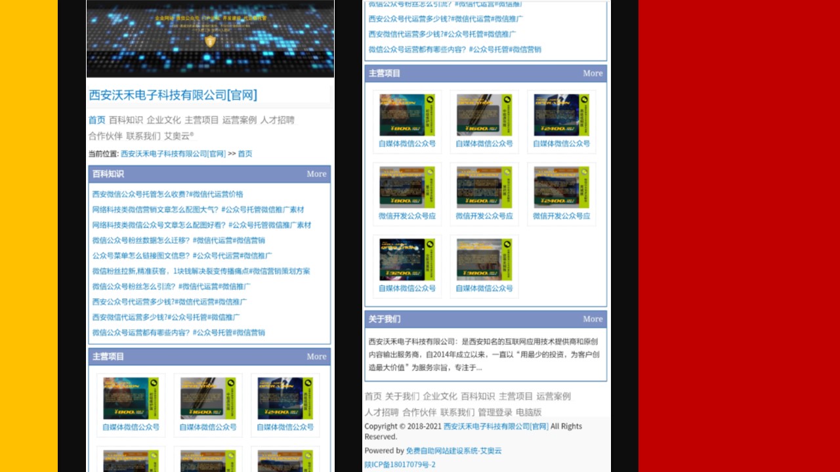Open 西安公众号代运营多少钱? in the left page's list
Image resolution: width=840 pixels, height=472 pixels.
(x=170, y=302)
